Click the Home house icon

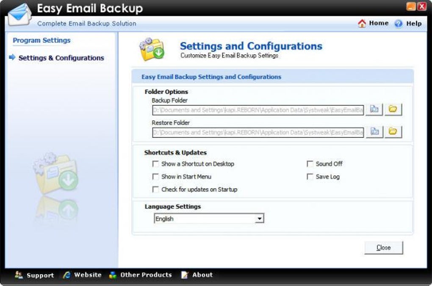pos(362,24)
